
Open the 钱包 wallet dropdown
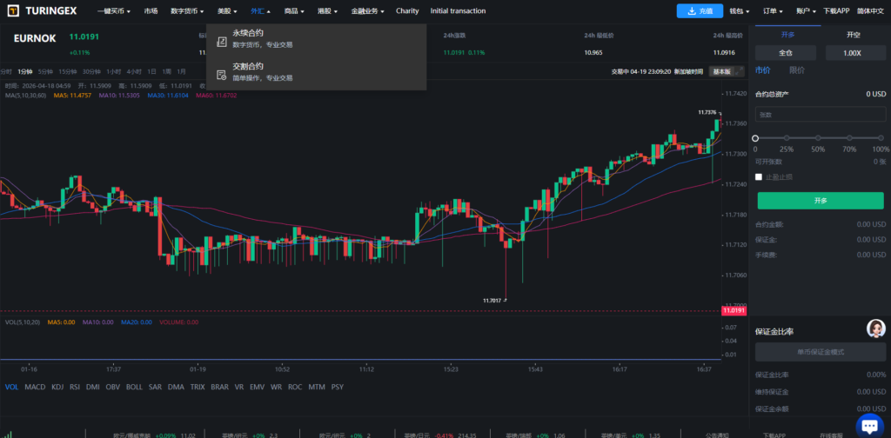(x=739, y=11)
